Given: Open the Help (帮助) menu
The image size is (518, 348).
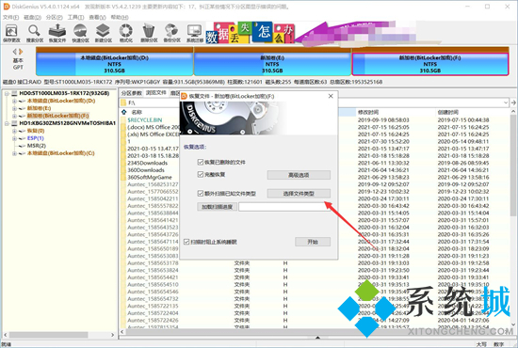Looking at the screenshot, I should click(120, 17).
